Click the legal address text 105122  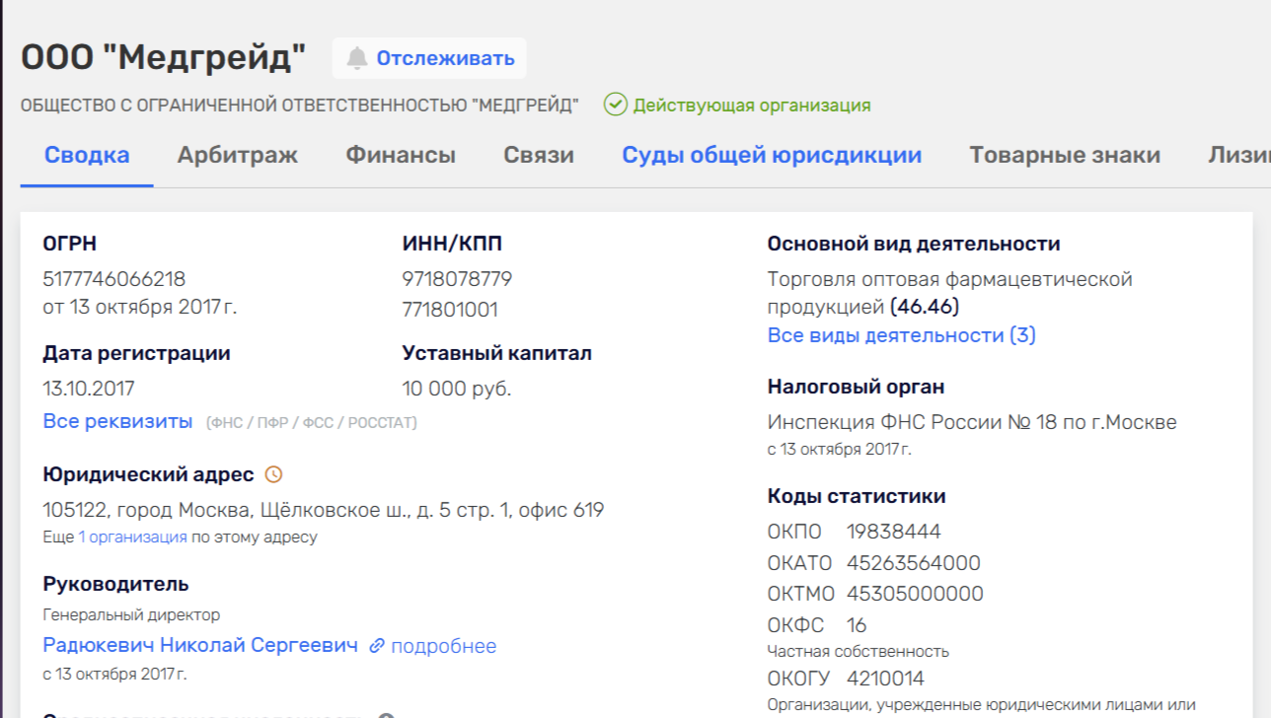[324, 510]
